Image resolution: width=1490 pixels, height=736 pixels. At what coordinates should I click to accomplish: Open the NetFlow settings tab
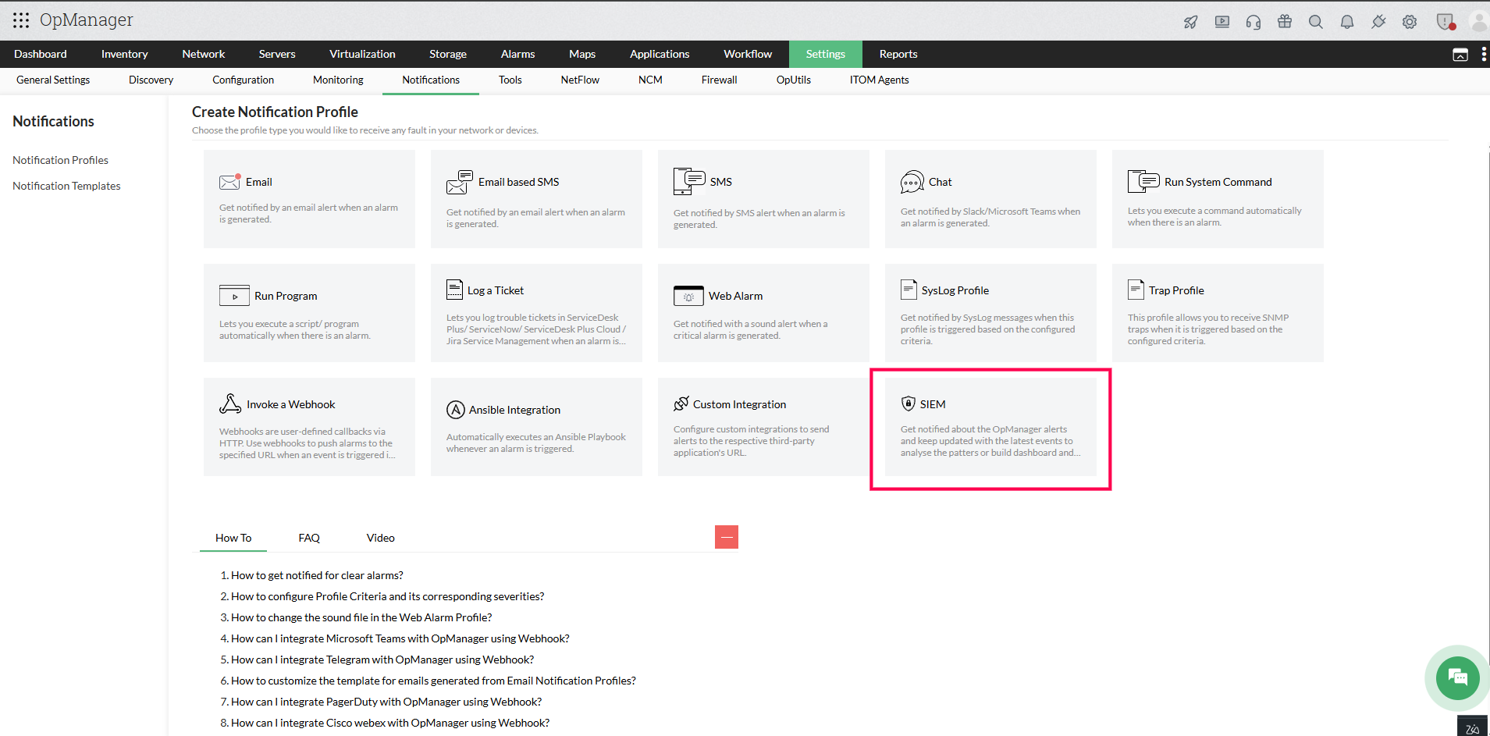[580, 80]
